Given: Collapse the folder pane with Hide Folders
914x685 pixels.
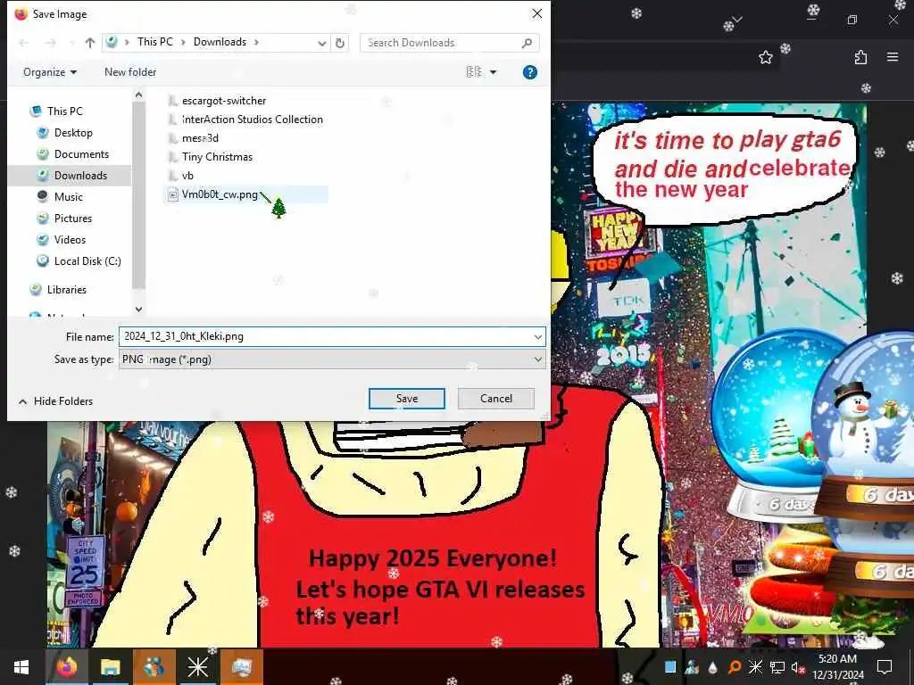Looking at the screenshot, I should tap(56, 401).
